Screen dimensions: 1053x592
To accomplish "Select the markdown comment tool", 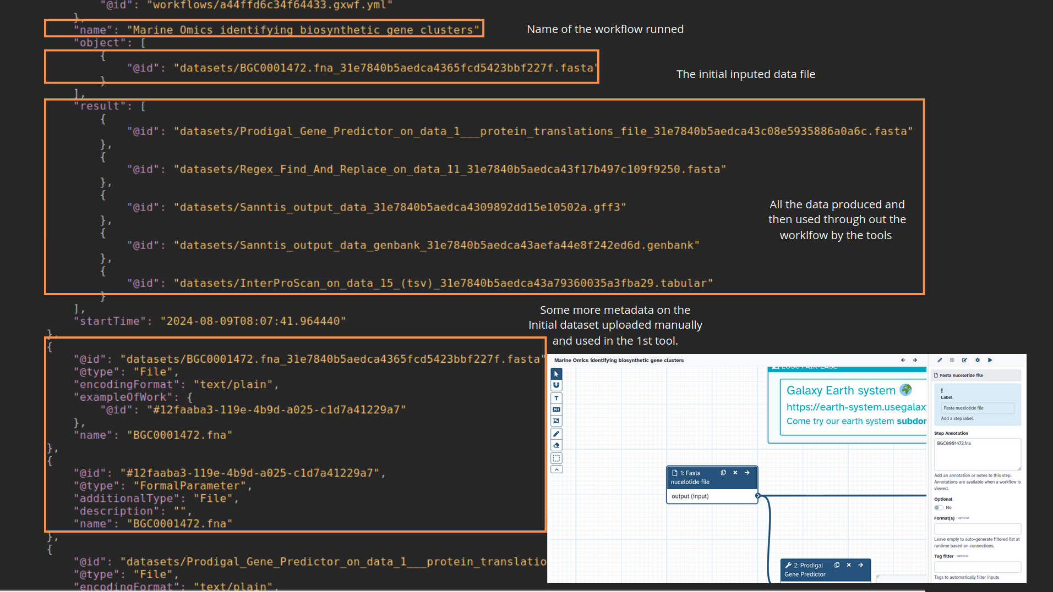I will [556, 410].
